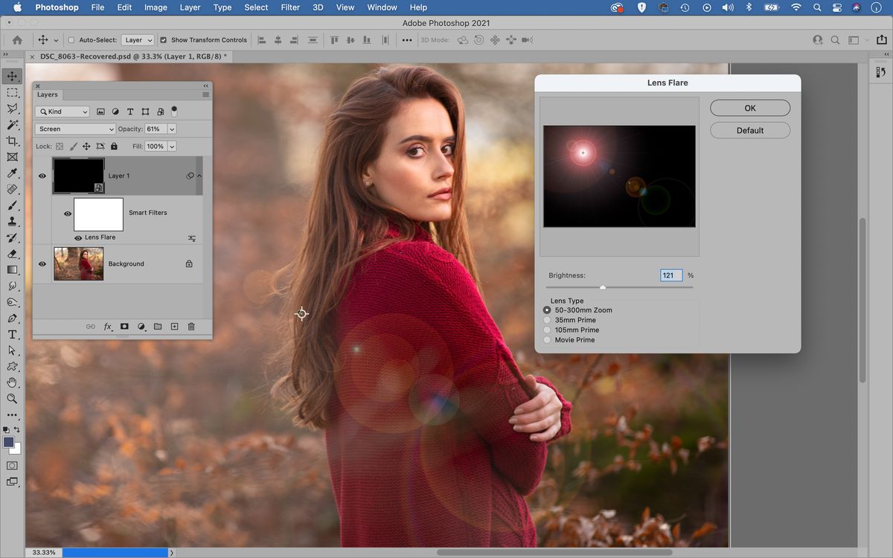Confirm Lens Flare with OK
Screen dimensions: 893x558
749,108
